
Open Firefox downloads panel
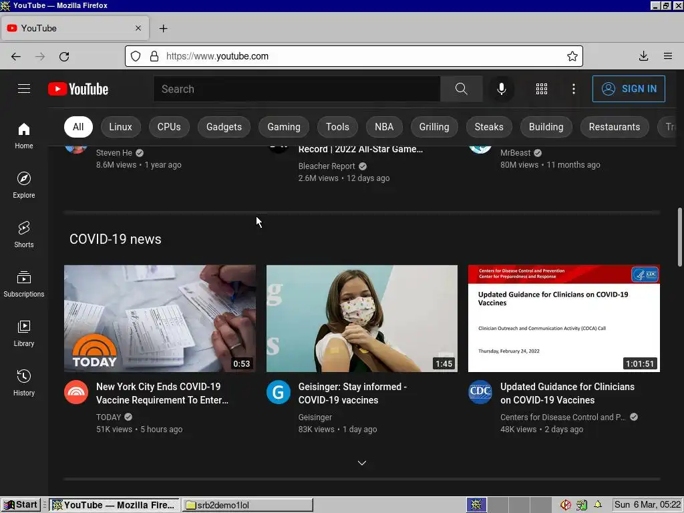[643, 56]
